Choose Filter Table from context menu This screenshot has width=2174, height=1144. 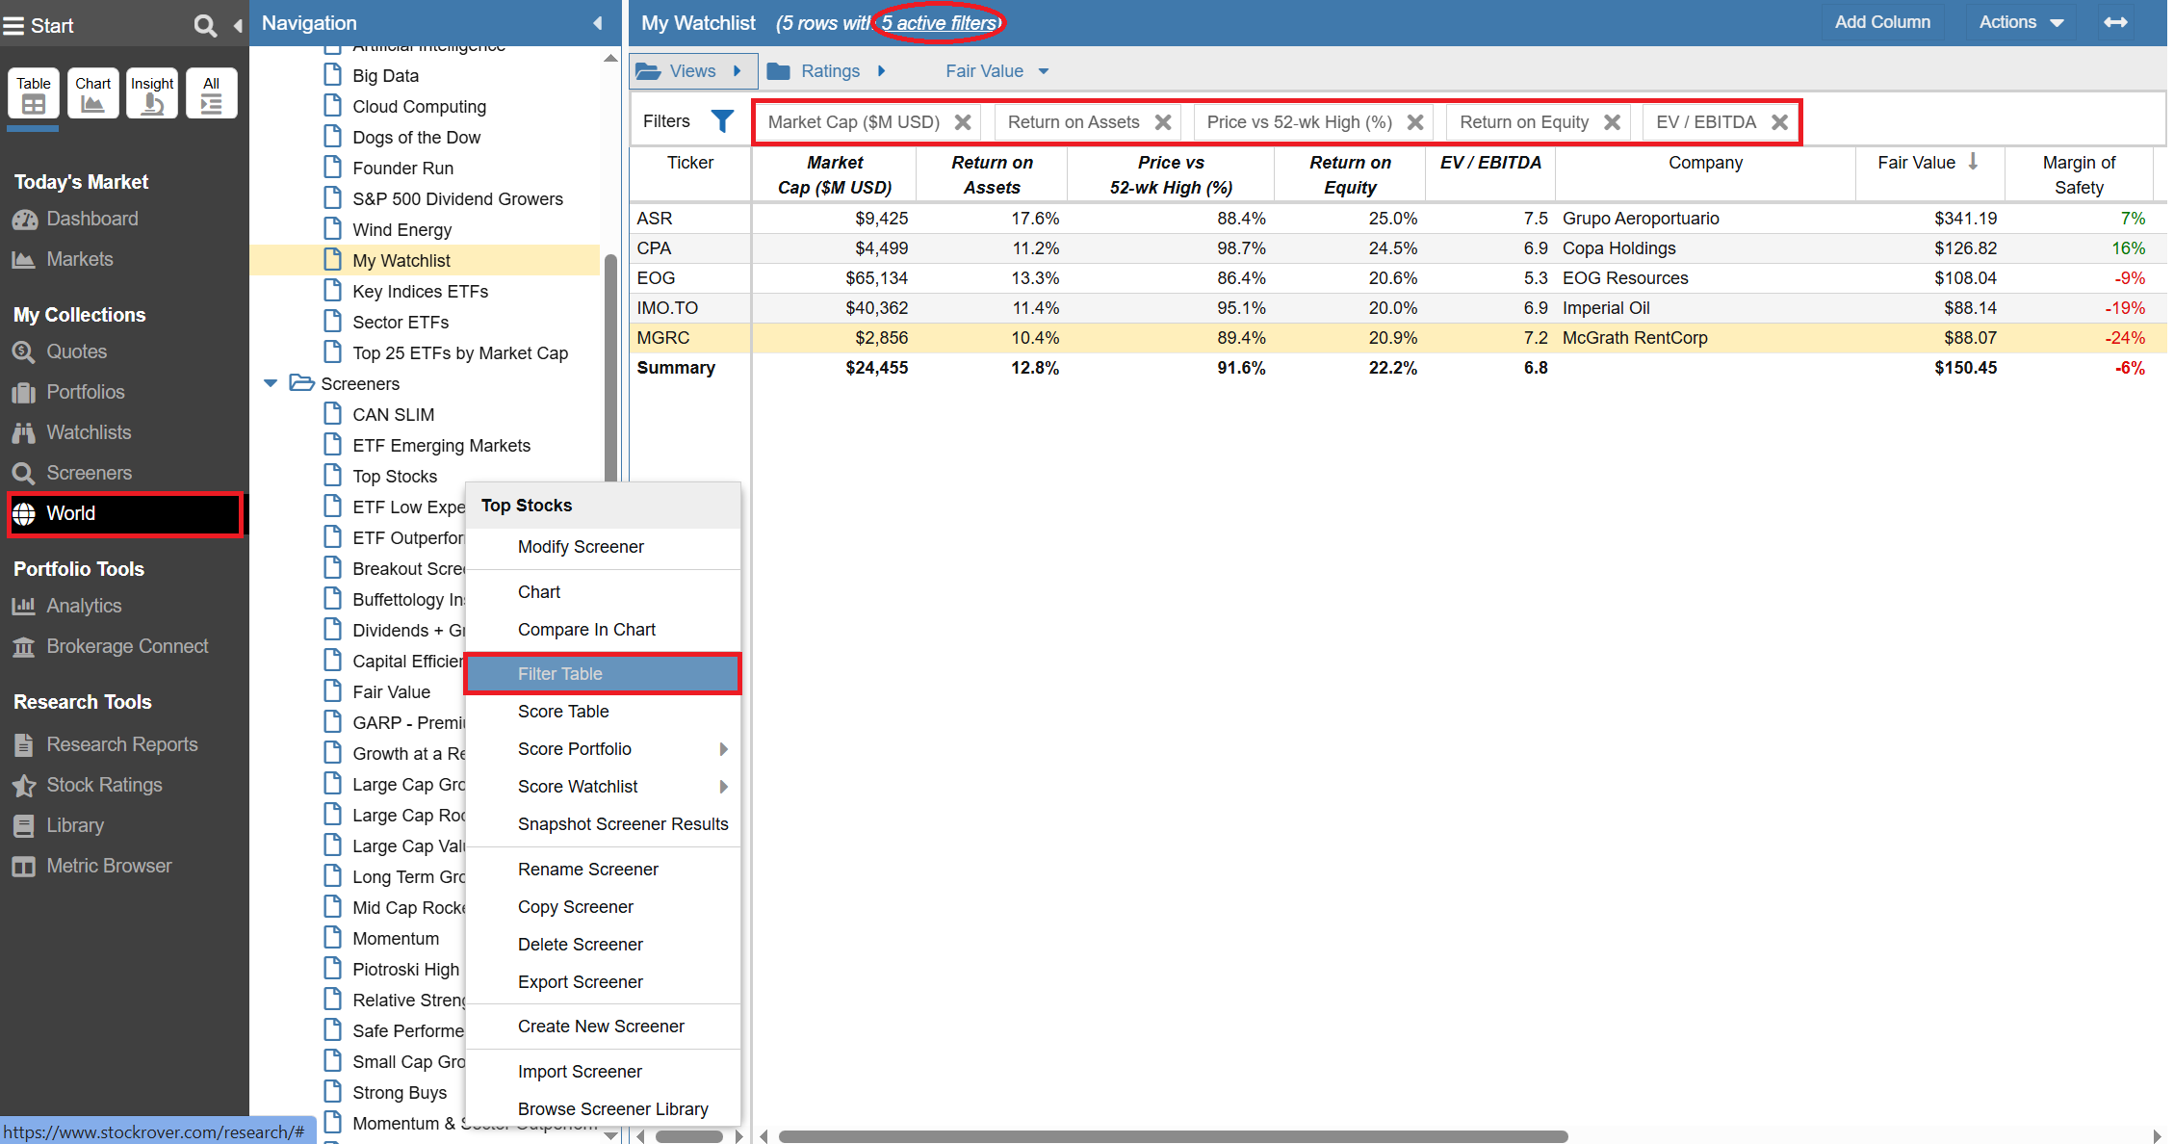(603, 674)
